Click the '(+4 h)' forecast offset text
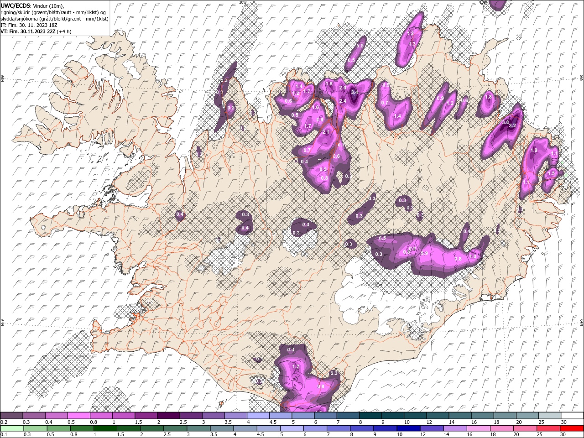This screenshot has height=438, width=584. tap(64, 31)
